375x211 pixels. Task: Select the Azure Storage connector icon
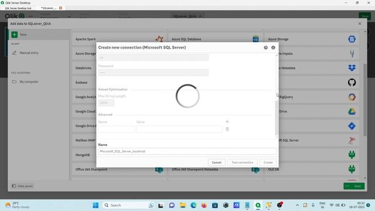tap(352, 39)
